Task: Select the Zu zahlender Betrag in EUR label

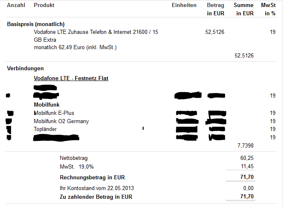Action: click(96, 196)
